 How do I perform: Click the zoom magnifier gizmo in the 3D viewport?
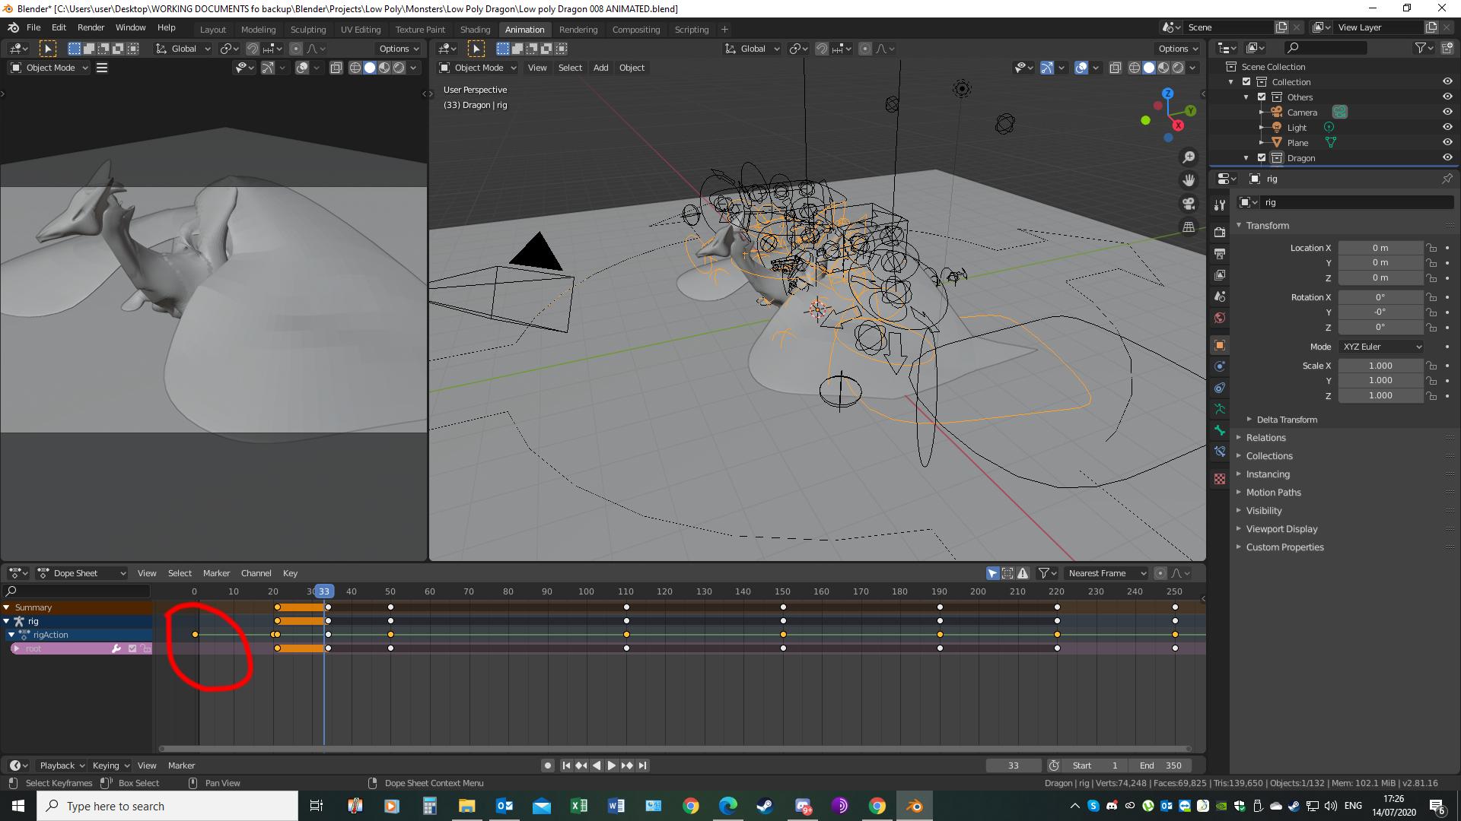(1188, 157)
